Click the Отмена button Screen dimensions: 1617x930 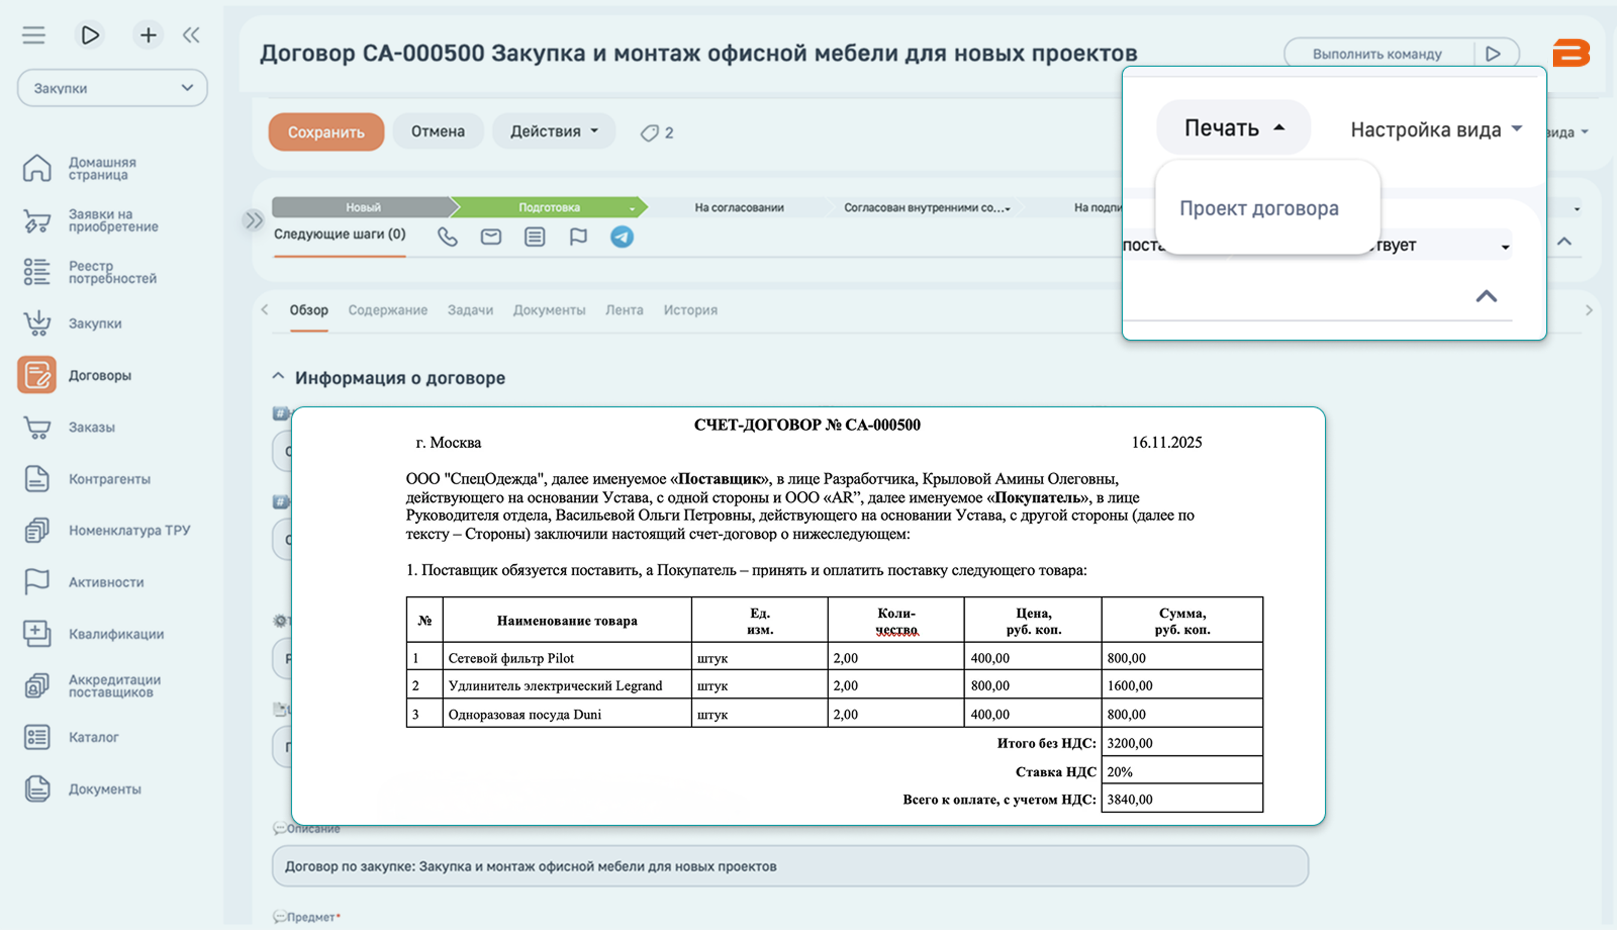(438, 131)
